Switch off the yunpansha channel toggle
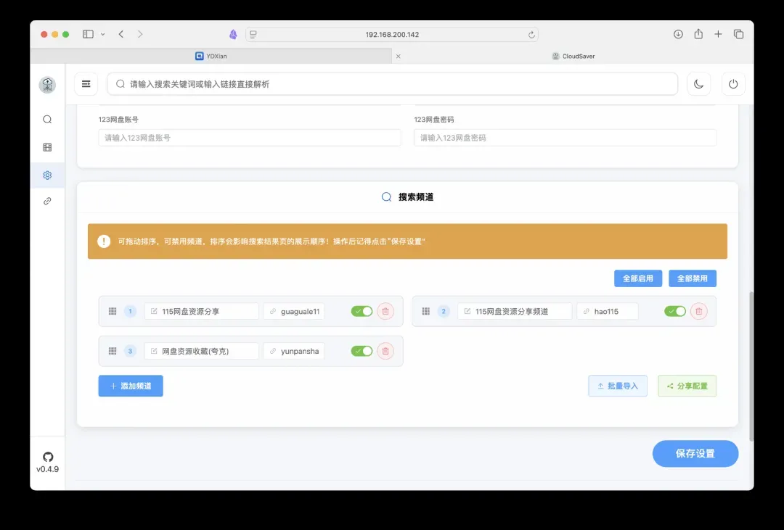784x530 pixels. click(x=362, y=351)
